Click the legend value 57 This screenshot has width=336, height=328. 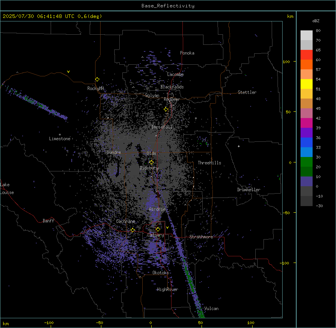click(318, 70)
